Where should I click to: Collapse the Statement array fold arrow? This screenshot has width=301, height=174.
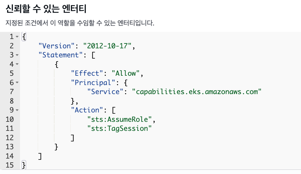click(17, 55)
